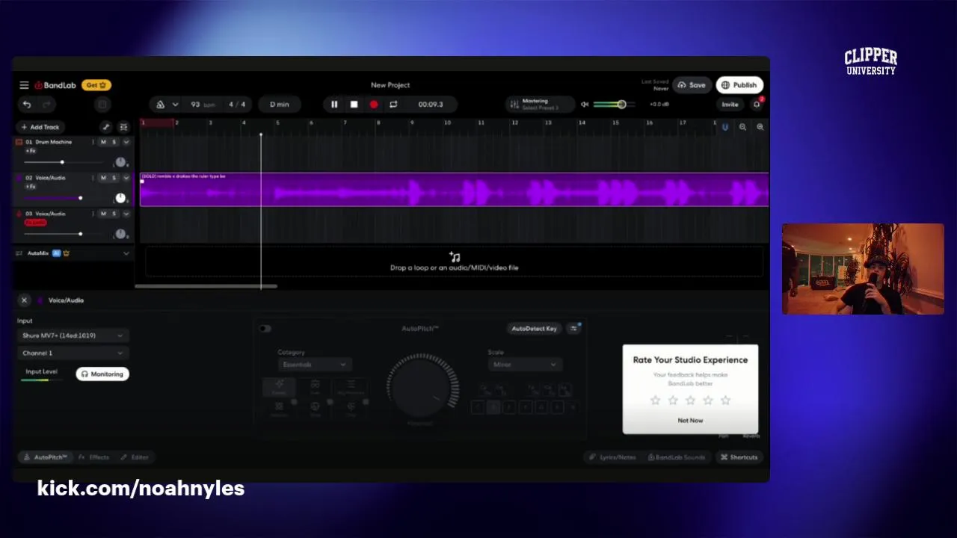Screen dimensions: 957x538
Task: Solo the 03 Voice/Audio track
Action: 114,214
